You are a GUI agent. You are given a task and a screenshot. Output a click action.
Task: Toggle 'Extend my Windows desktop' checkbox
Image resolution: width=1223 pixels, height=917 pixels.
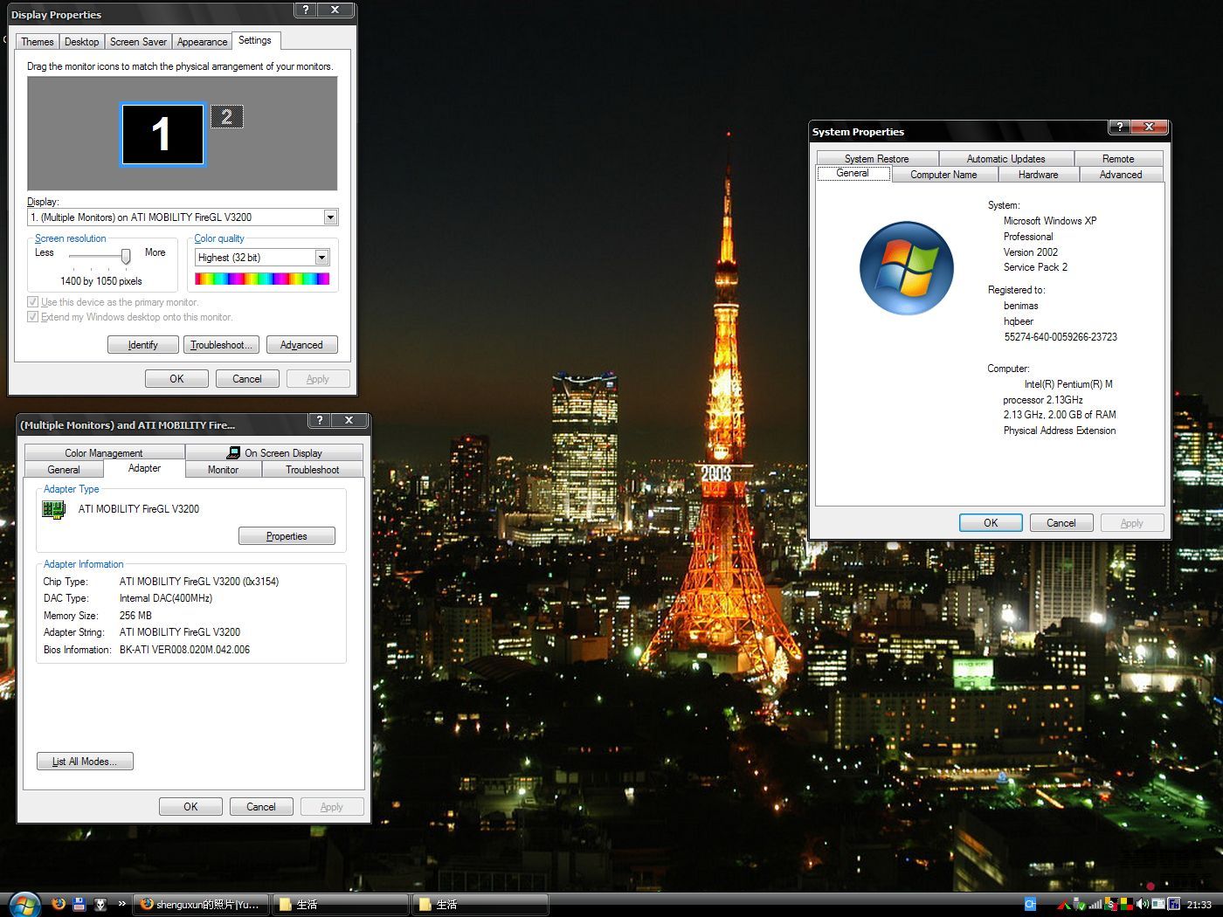point(33,317)
